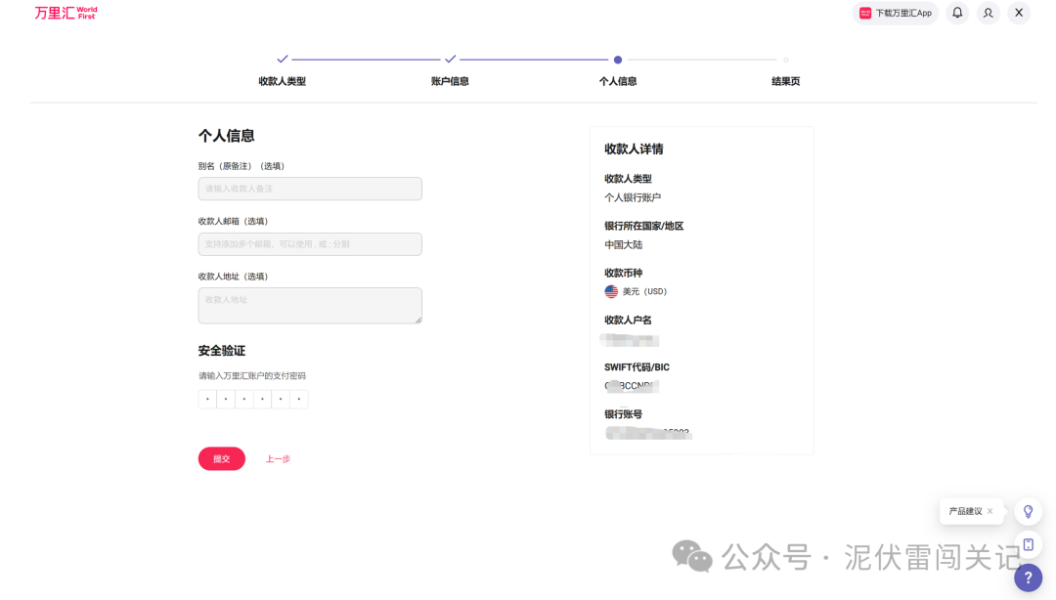
Task: Select the 结果页 step label
Action: (785, 81)
